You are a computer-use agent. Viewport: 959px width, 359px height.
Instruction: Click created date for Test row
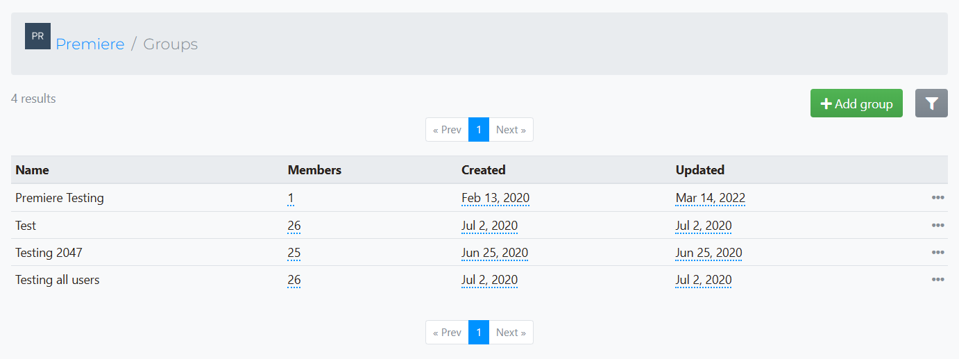489,226
